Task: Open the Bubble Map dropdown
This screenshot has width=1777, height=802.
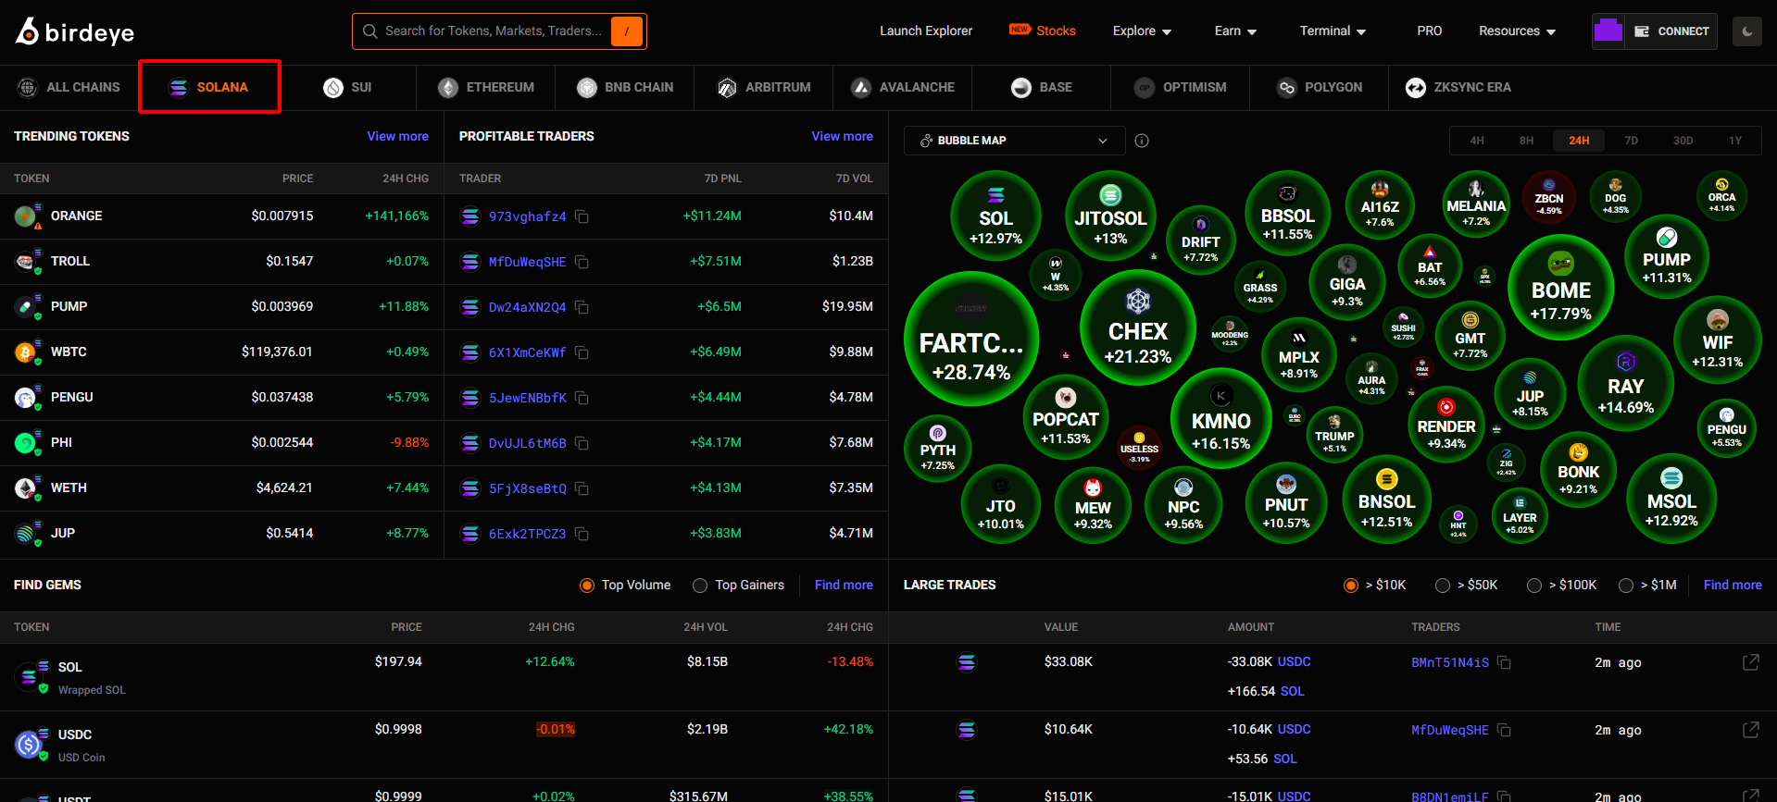Action: [1014, 141]
